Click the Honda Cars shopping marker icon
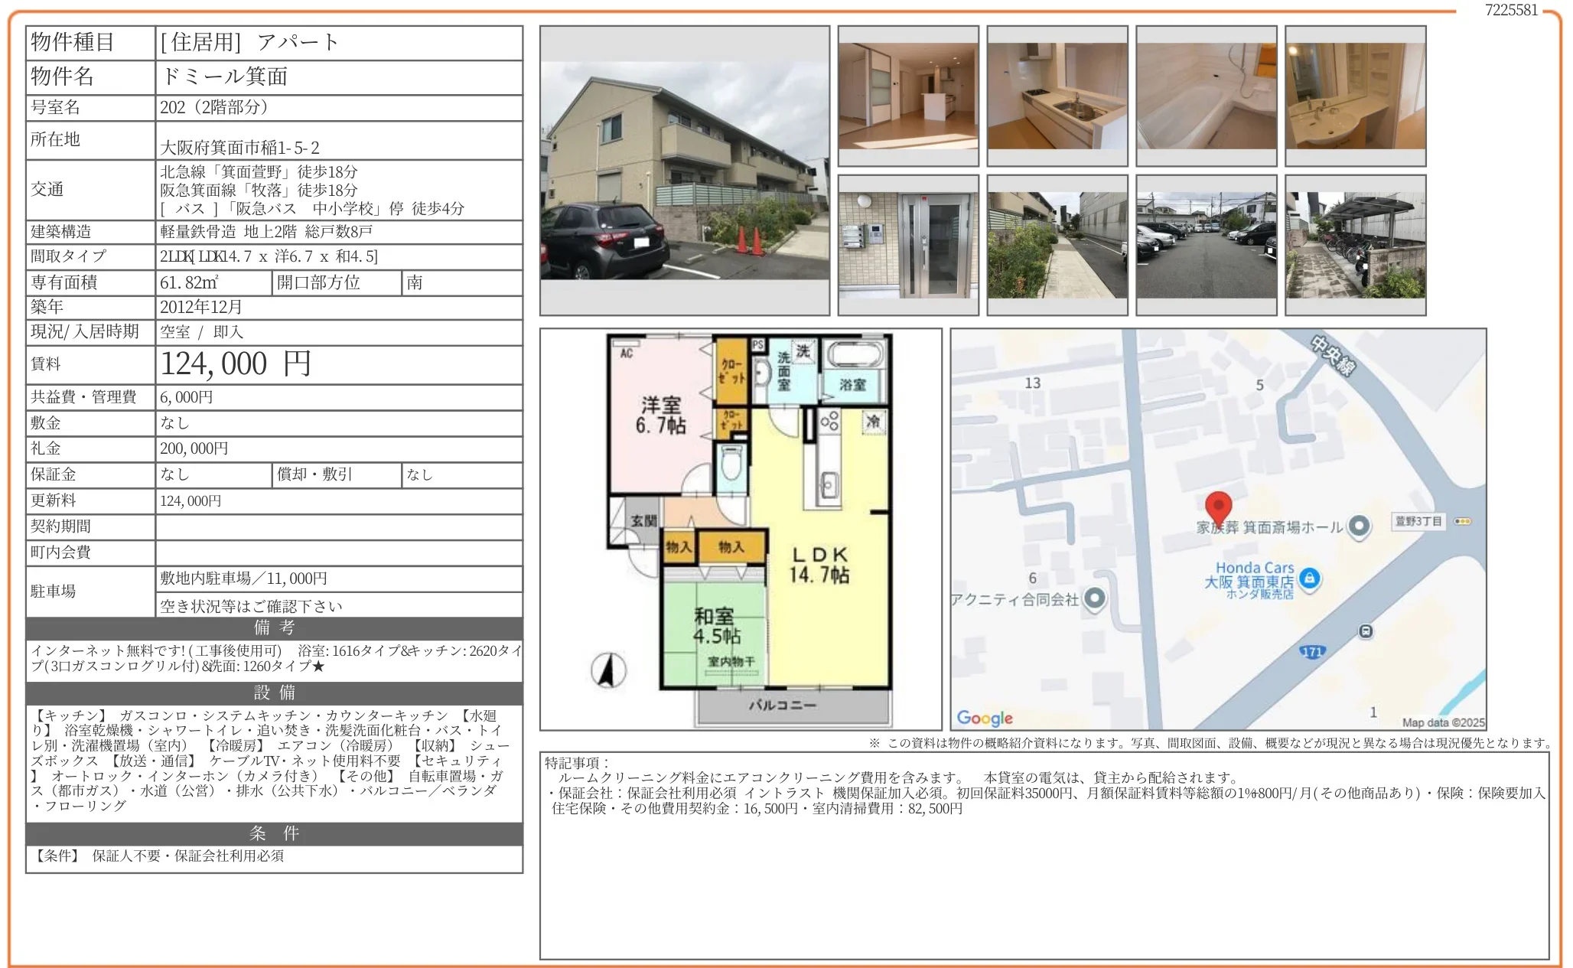Viewport: 1573px width, 968px height. (x=1309, y=578)
